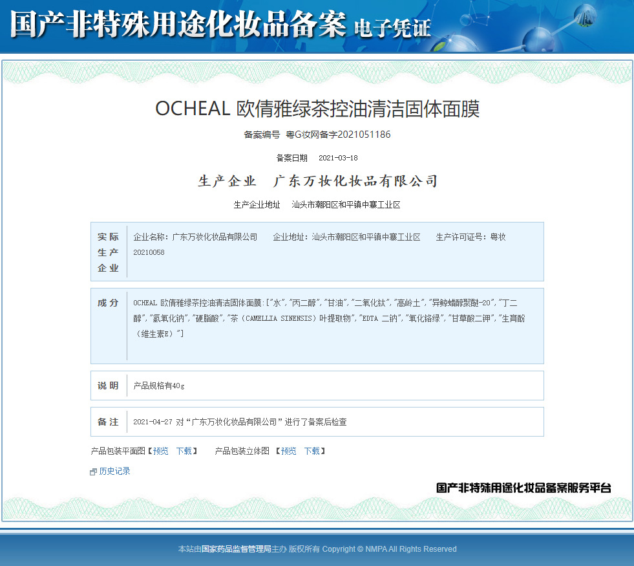Click the 成分 section label
The height and width of the screenshot is (566, 634).
click(x=108, y=303)
